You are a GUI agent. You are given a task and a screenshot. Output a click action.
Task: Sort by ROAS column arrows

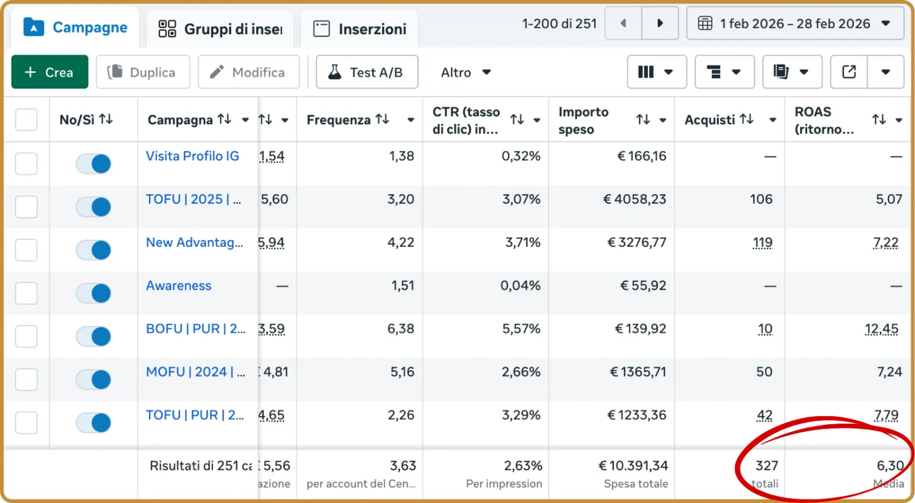coord(879,119)
